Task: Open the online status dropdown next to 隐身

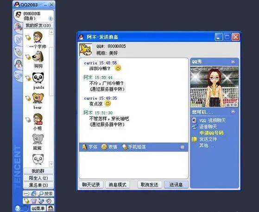Action: click(x=51, y=19)
